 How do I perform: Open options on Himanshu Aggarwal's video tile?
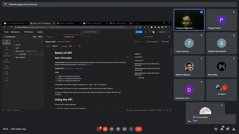(x=202, y=12)
